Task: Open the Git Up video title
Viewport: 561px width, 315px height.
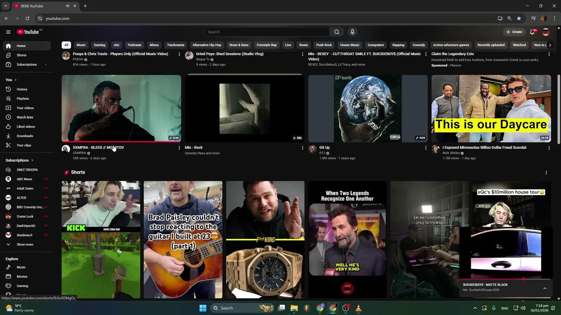Action: 324,147
